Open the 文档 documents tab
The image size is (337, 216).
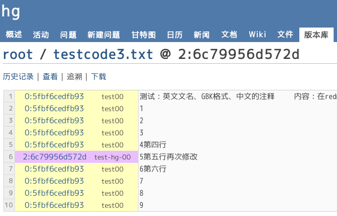pyautogui.click(x=229, y=34)
